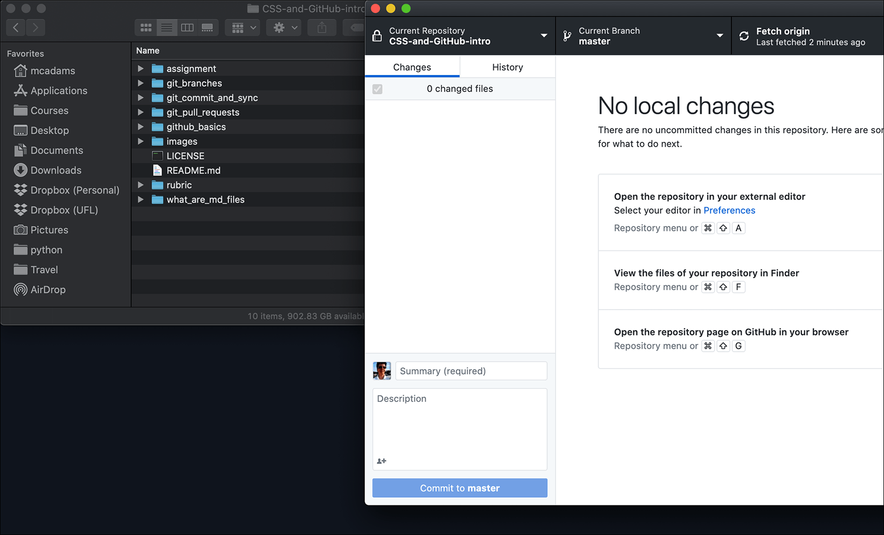Open Current Branch dropdown
The image size is (884, 535).
click(644, 36)
